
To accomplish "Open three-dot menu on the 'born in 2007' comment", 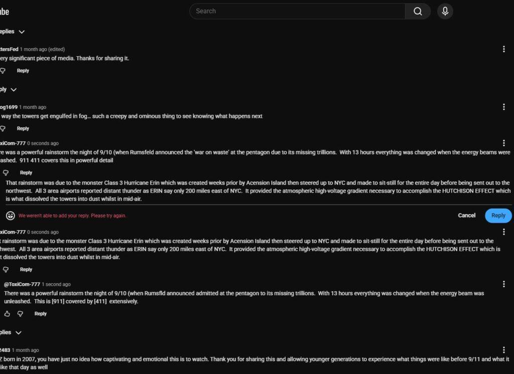I will click(x=503, y=350).
